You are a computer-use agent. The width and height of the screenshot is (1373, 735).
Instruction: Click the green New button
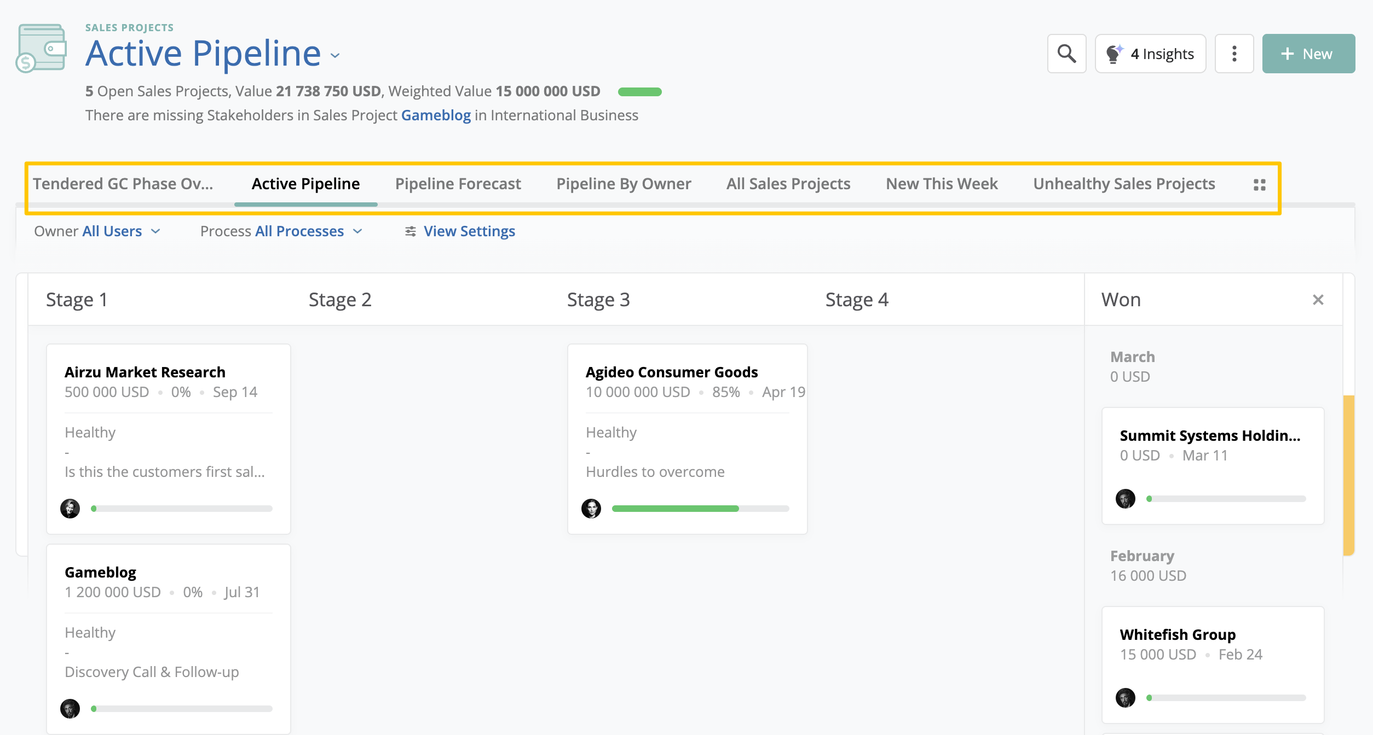[x=1308, y=54]
